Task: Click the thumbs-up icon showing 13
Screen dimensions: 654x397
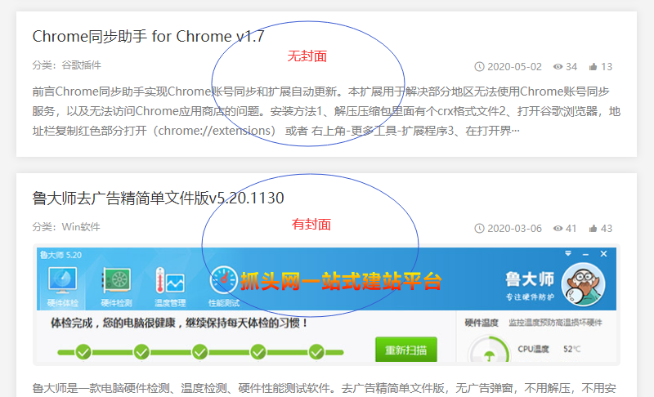Action: click(x=594, y=67)
